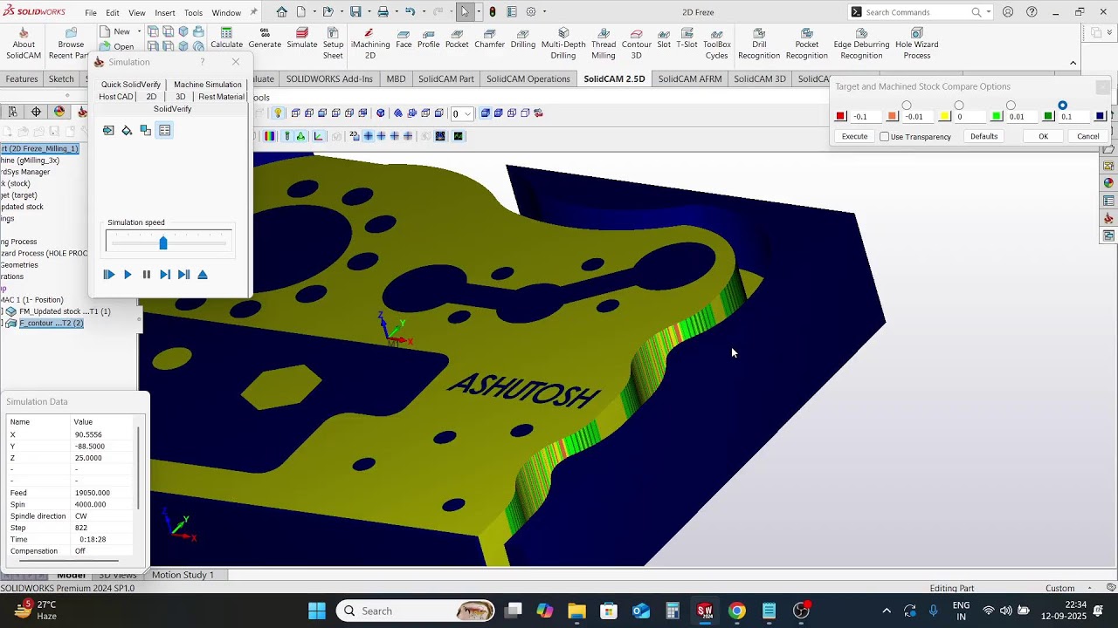1118x628 pixels.
Task: Launch Drill Recognition
Action: (x=759, y=44)
